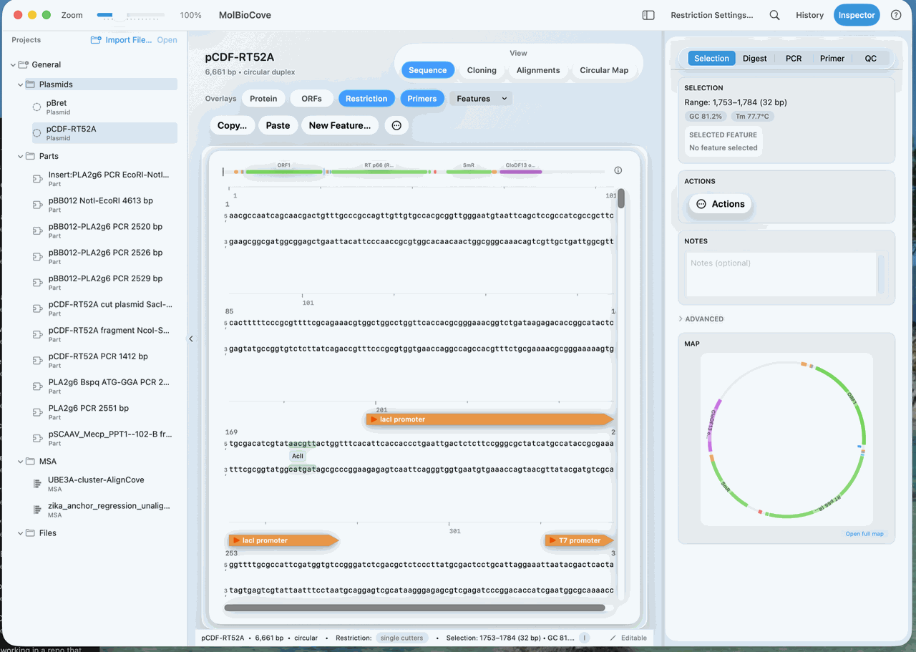Expand the Files folder chevron
This screenshot has height=652, width=916.
click(x=20, y=533)
